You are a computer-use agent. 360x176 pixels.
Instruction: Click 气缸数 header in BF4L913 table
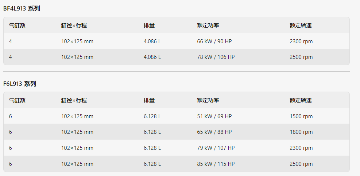tap(17, 25)
